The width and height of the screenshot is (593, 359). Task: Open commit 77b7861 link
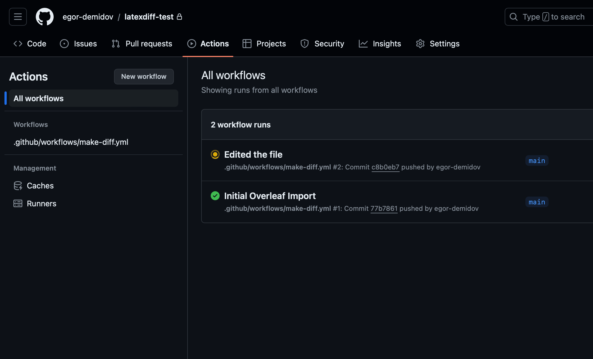click(384, 208)
